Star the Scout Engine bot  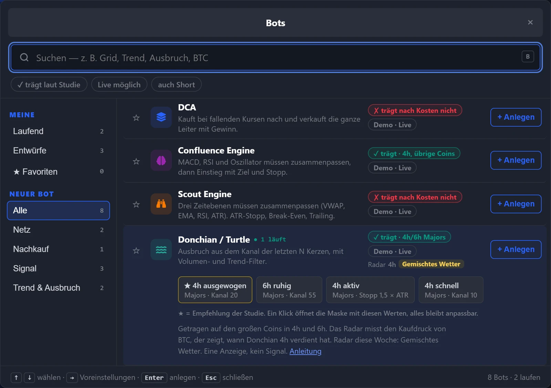pos(136,205)
